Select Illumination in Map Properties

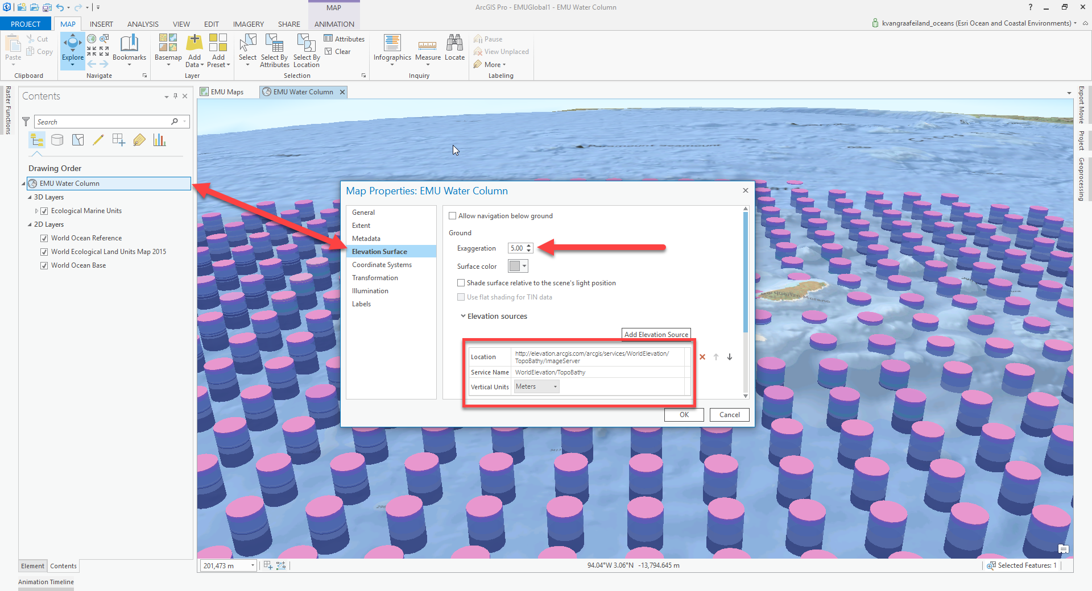(x=370, y=291)
